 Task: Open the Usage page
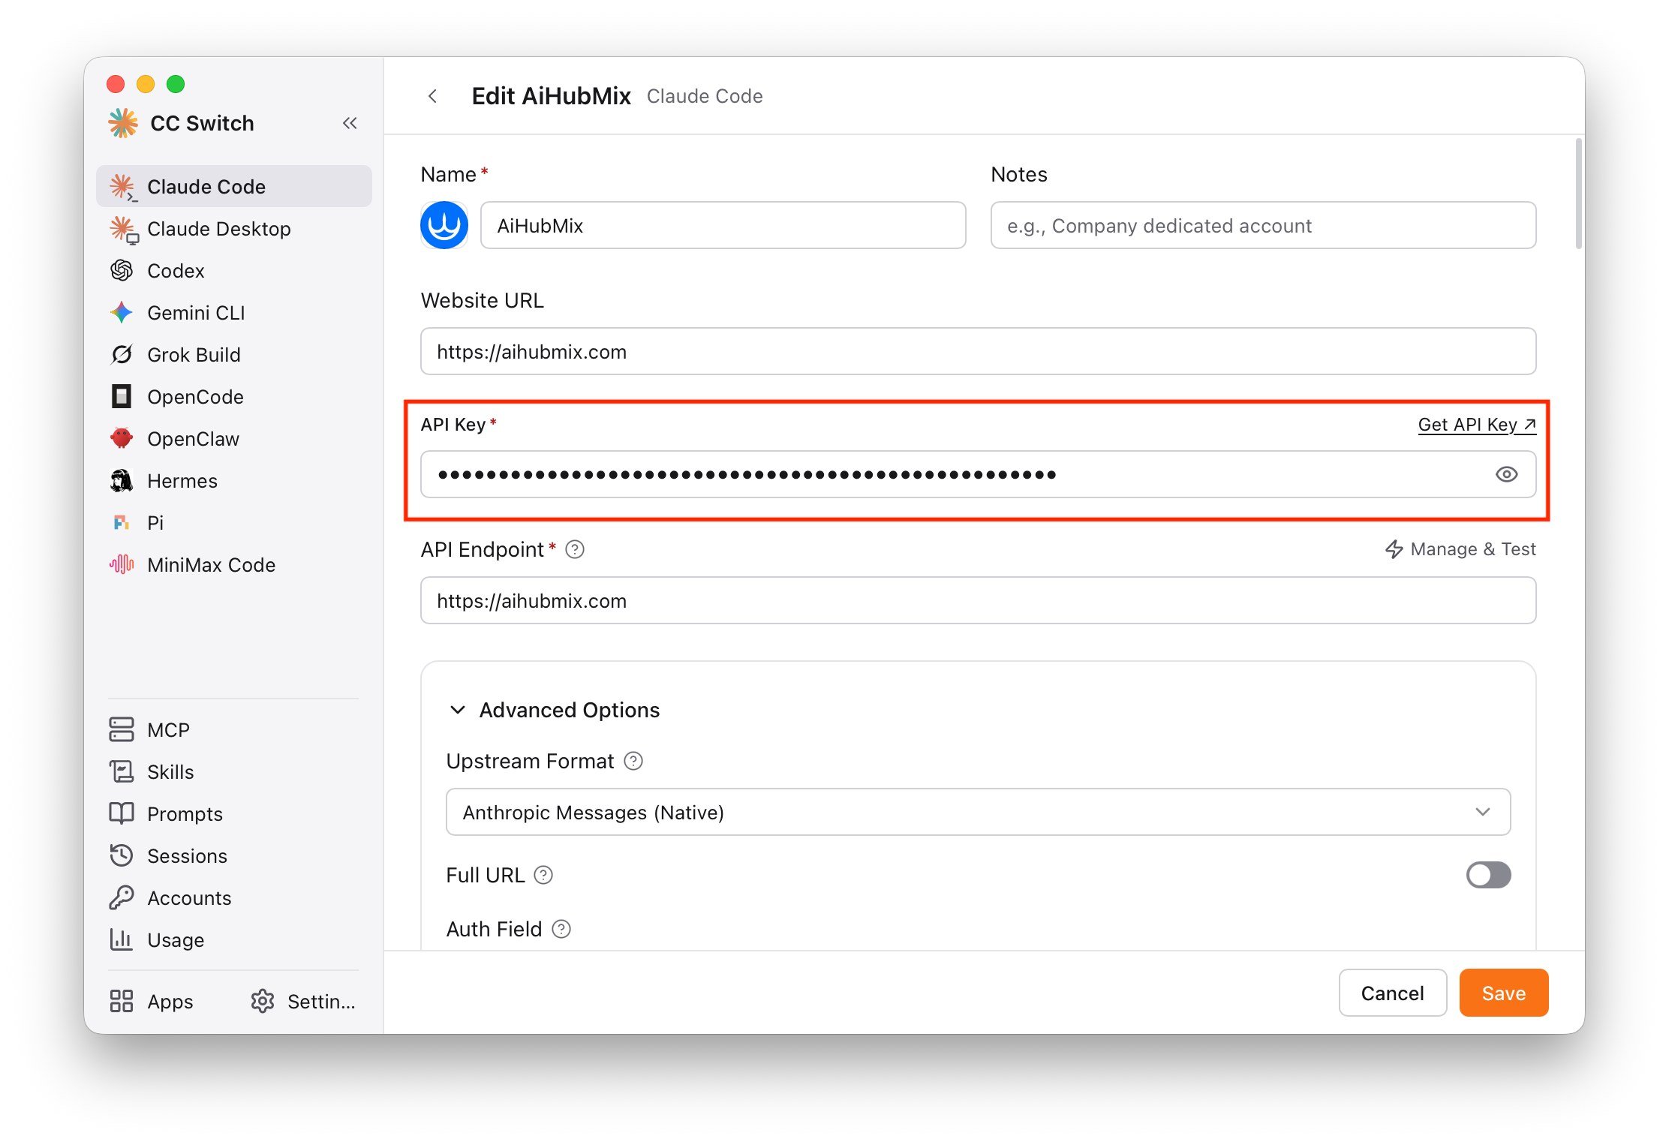coord(234,939)
